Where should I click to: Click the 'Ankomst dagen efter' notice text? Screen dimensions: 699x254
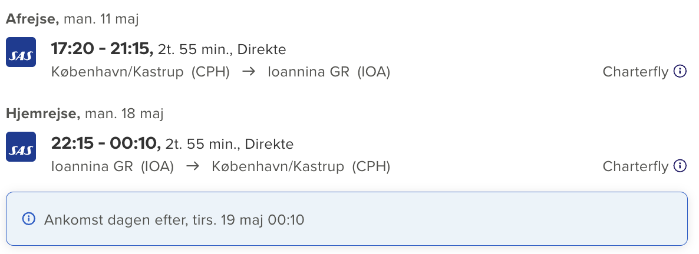pos(174,220)
